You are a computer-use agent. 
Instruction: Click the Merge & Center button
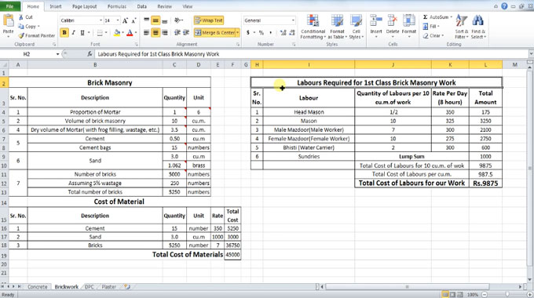click(x=214, y=33)
